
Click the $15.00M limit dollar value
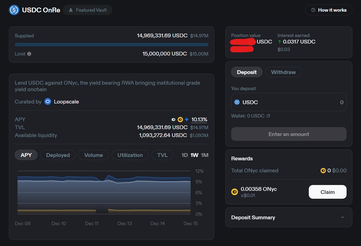click(199, 54)
